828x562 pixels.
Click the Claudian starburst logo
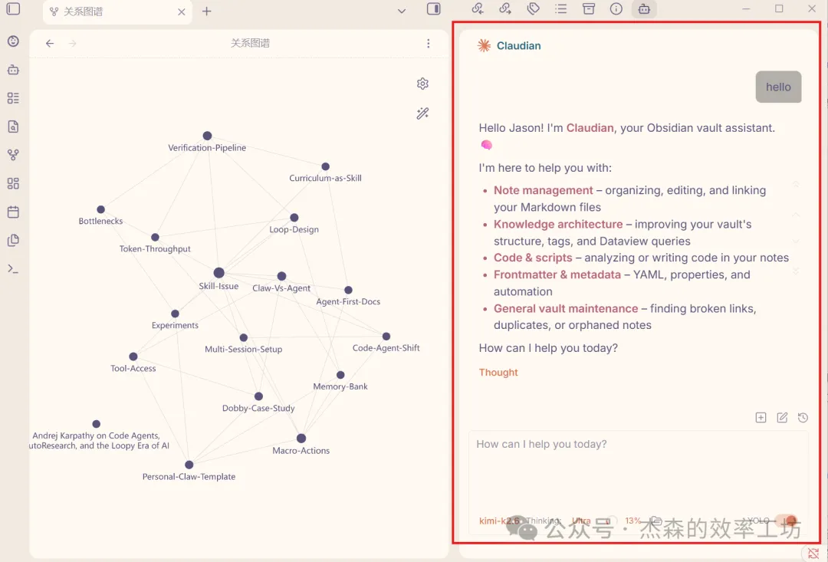point(484,45)
